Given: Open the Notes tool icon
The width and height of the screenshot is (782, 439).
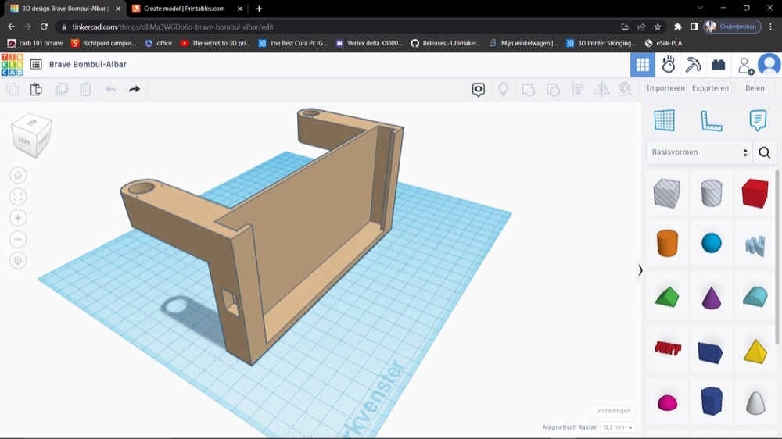Looking at the screenshot, I should (x=758, y=120).
